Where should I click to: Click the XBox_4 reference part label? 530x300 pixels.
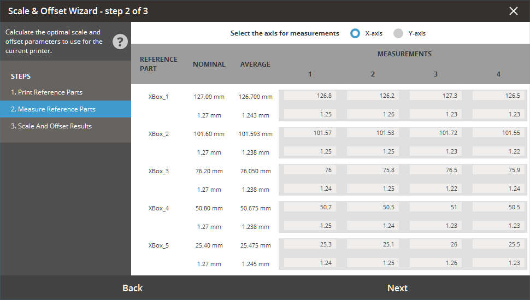[x=158, y=208]
